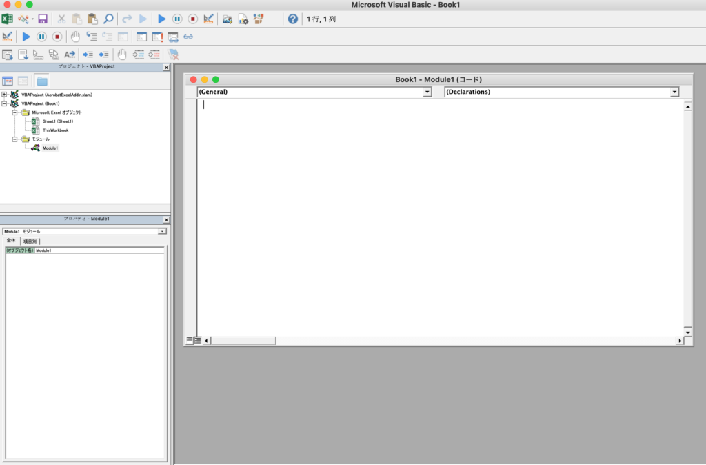Collapse the モジュール folder
The height and width of the screenshot is (465, 706).
tap(15, 139)
